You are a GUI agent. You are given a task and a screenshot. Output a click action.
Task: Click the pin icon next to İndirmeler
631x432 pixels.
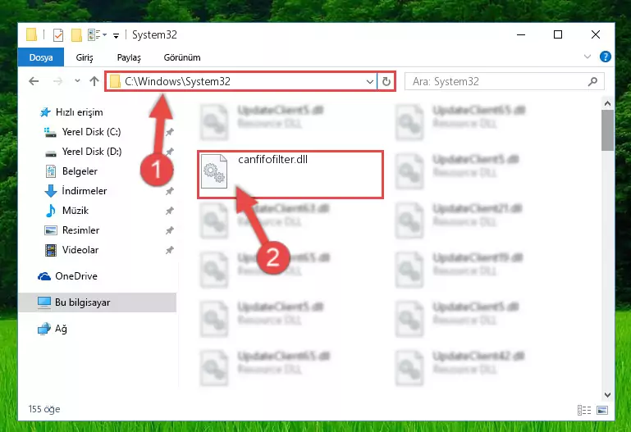coord(169,191)
